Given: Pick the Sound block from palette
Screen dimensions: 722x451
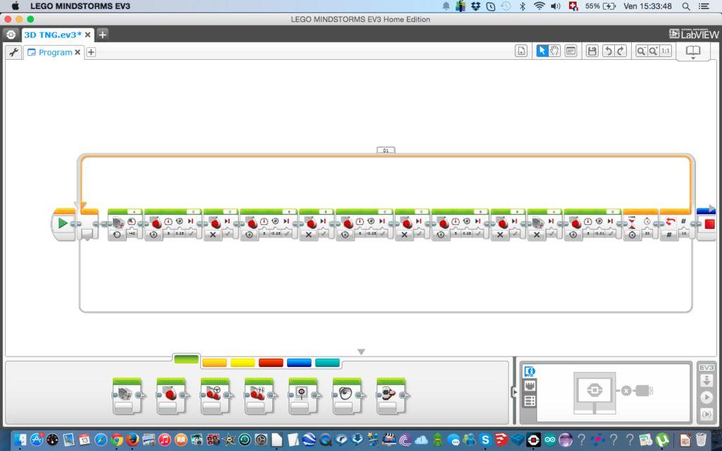Looking at the screenshot, I should pyautogui.click(x=347, y=396).
